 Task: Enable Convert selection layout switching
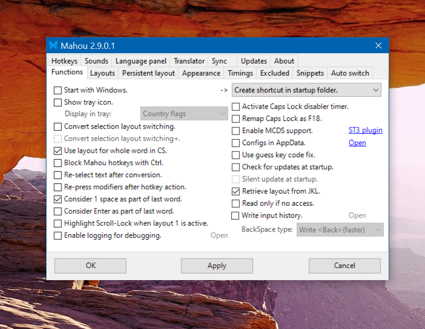(x=58, y=127)
